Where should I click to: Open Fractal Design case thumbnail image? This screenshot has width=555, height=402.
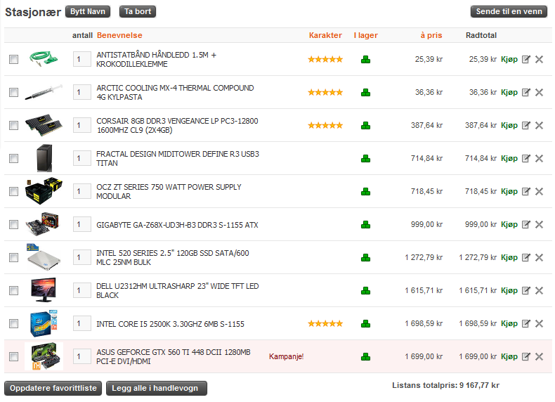(44, 158)
